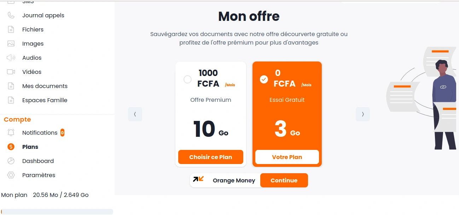Click the speaker icon next to Audios
This screenshot has height=216, width=459.
tap(11, 58)
